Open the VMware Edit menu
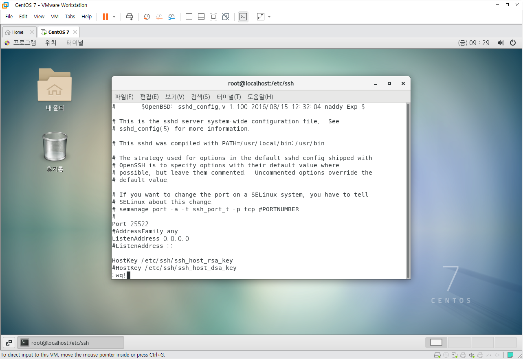 [23, 17]
